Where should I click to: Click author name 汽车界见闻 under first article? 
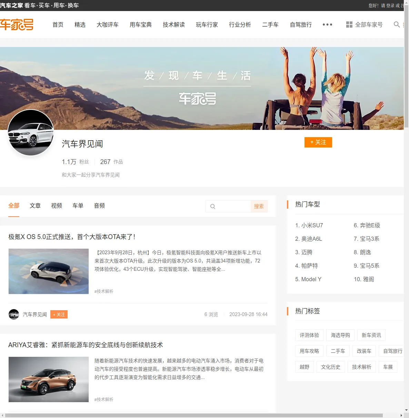point(35,314)
